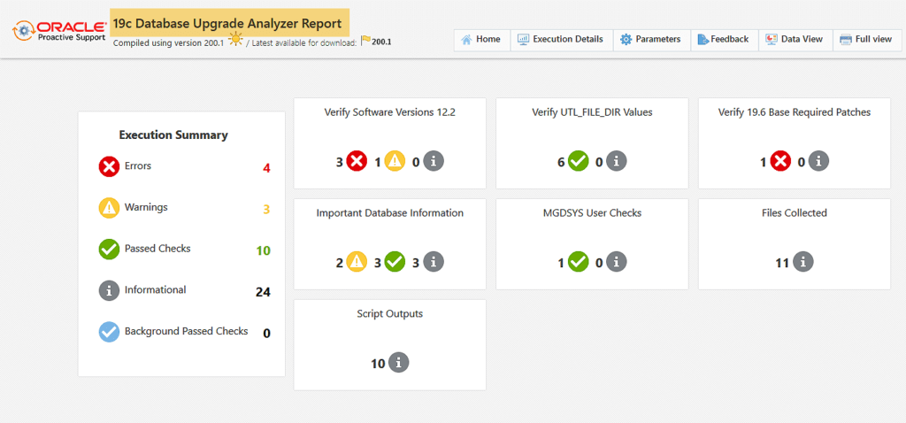This screenshot has height=423, width=906.
Task: Open MGDSYS User Checks title
Action: click(x=592, y=213)
